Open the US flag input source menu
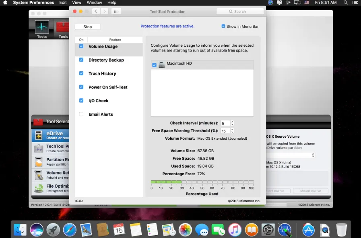The image size is (361, 238). (x=307, y=2)
